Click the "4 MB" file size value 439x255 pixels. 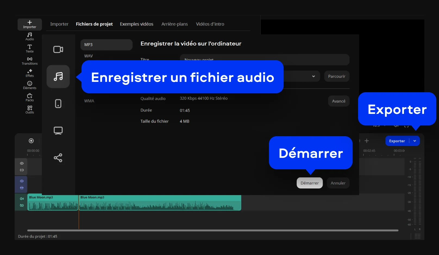click(184, 121)
